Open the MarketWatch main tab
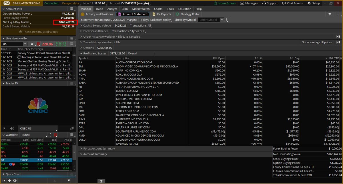The width and height of the screenshot is (343, 184). pos(141,9)
